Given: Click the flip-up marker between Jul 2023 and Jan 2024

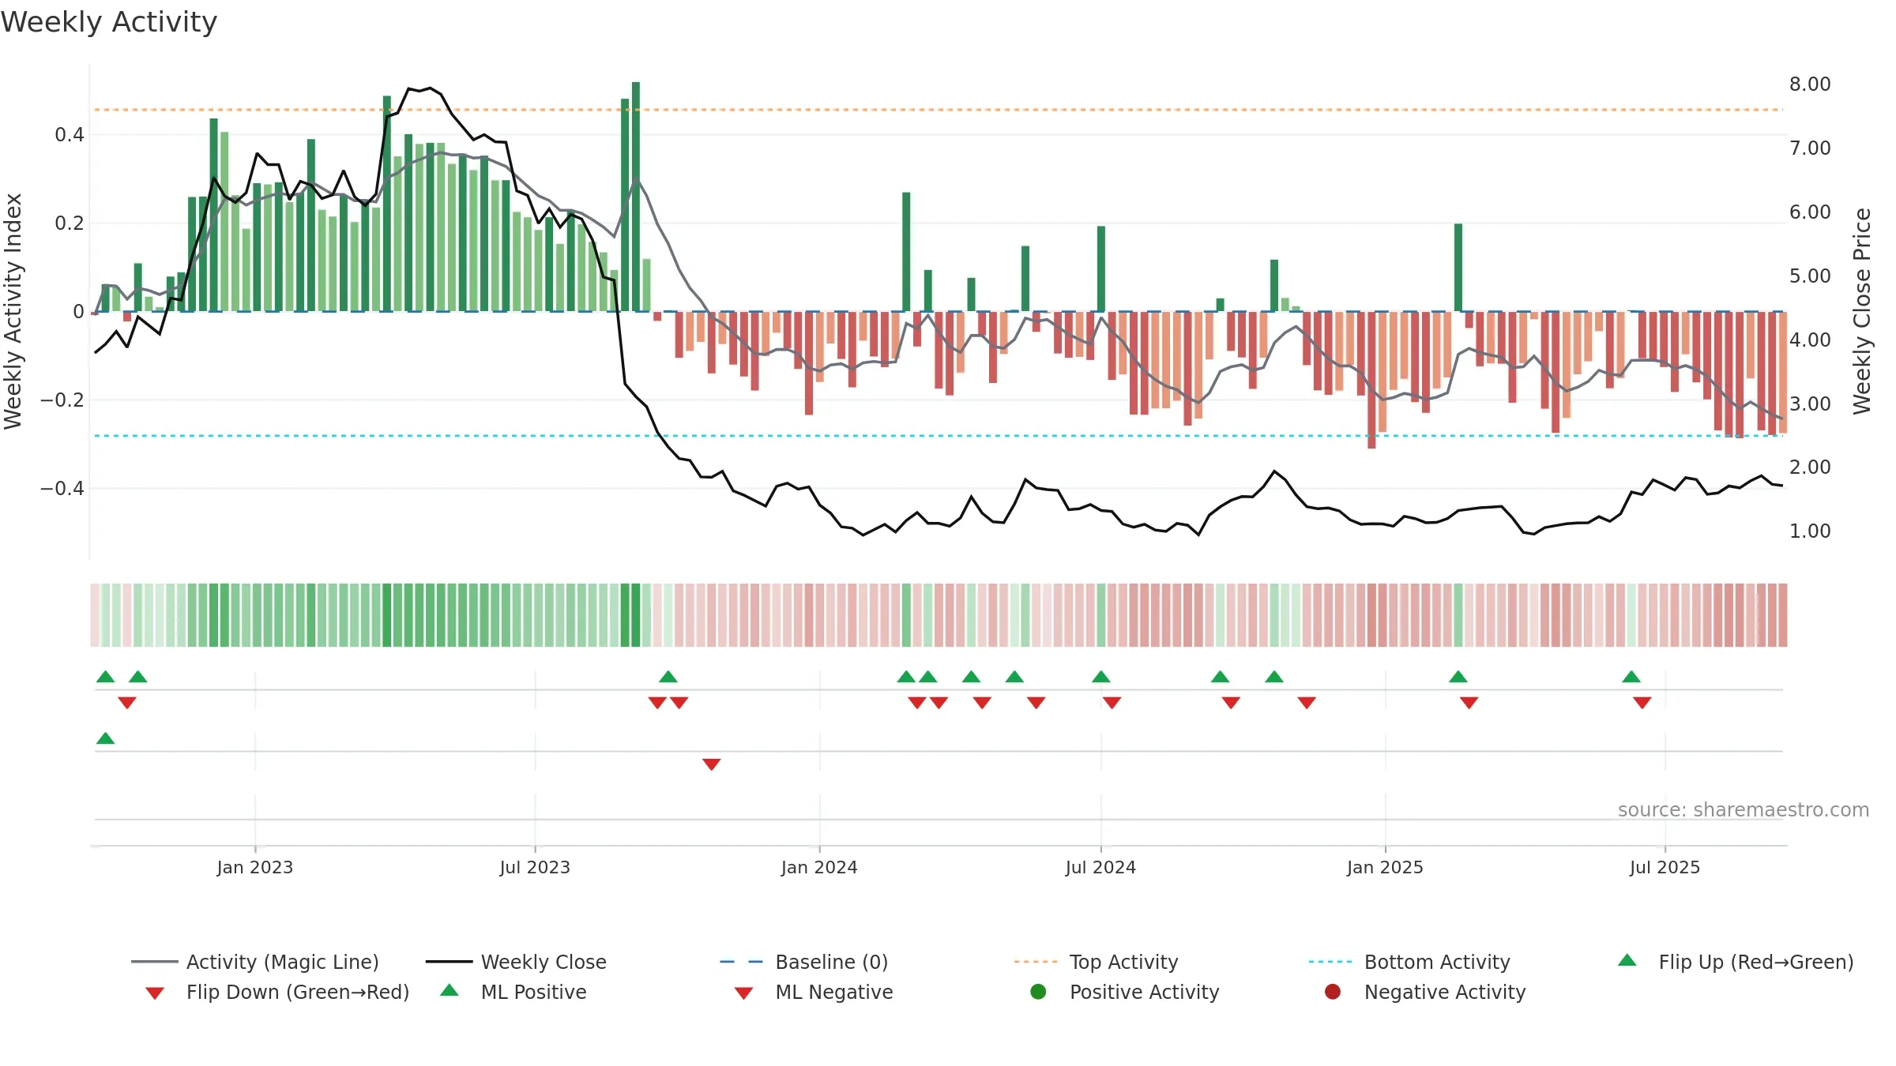Looking at the screenshot, I should click(x=668, y=677).
